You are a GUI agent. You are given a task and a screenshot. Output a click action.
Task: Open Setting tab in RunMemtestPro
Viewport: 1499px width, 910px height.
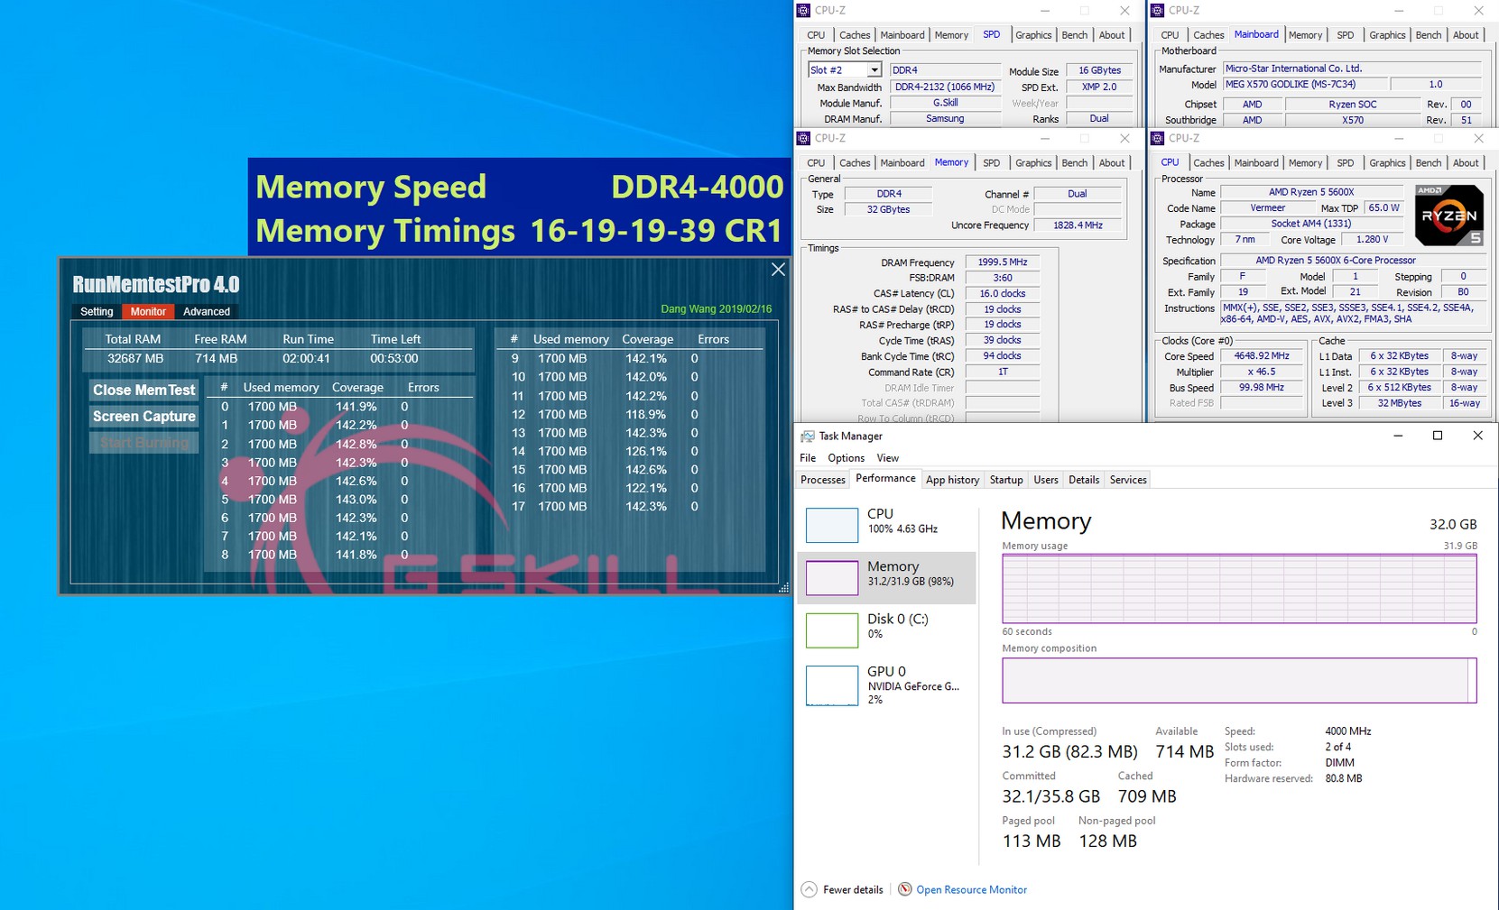click(97, 311)
